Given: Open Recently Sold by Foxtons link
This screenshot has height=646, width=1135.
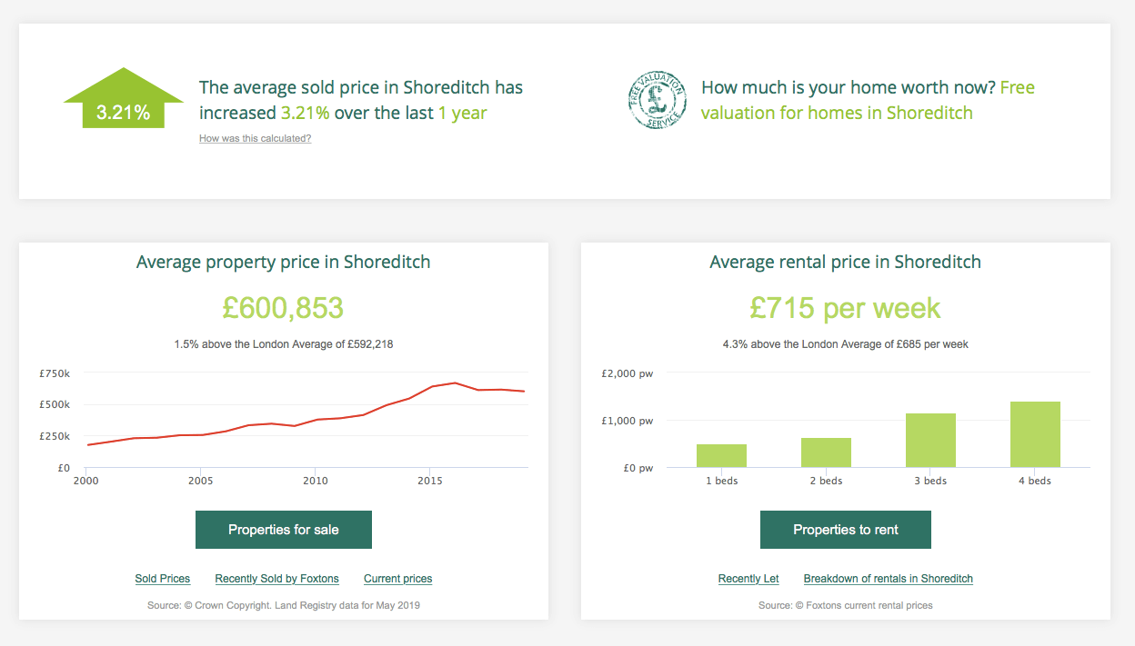Looking at the screenshot, I should pyautogui.click(x=276, y=579).
